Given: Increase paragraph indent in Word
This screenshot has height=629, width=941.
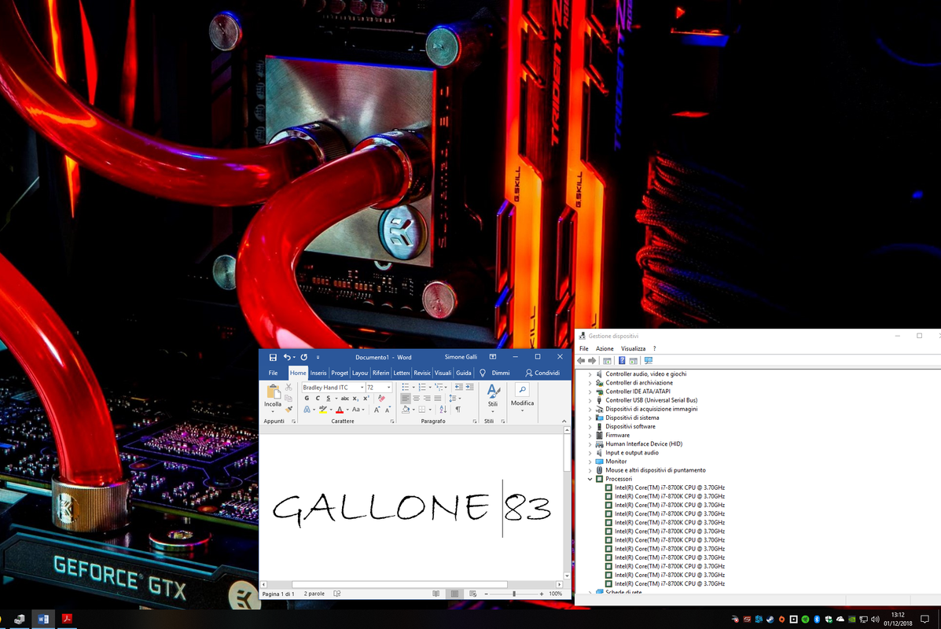Looking at the screenshot, I should pyautogui.click(x=469, y=387).
